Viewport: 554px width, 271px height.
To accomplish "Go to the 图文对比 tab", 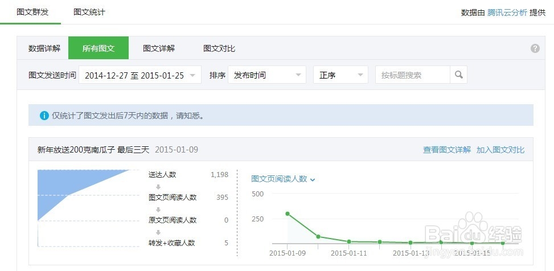I will 219,48.
